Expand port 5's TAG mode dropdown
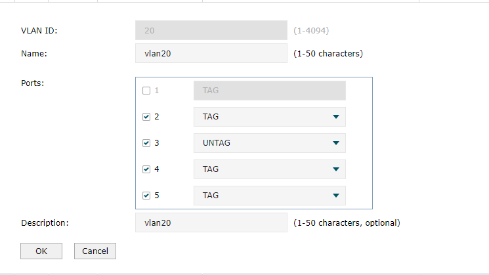489x275 pixels. [x=270, y=196]
